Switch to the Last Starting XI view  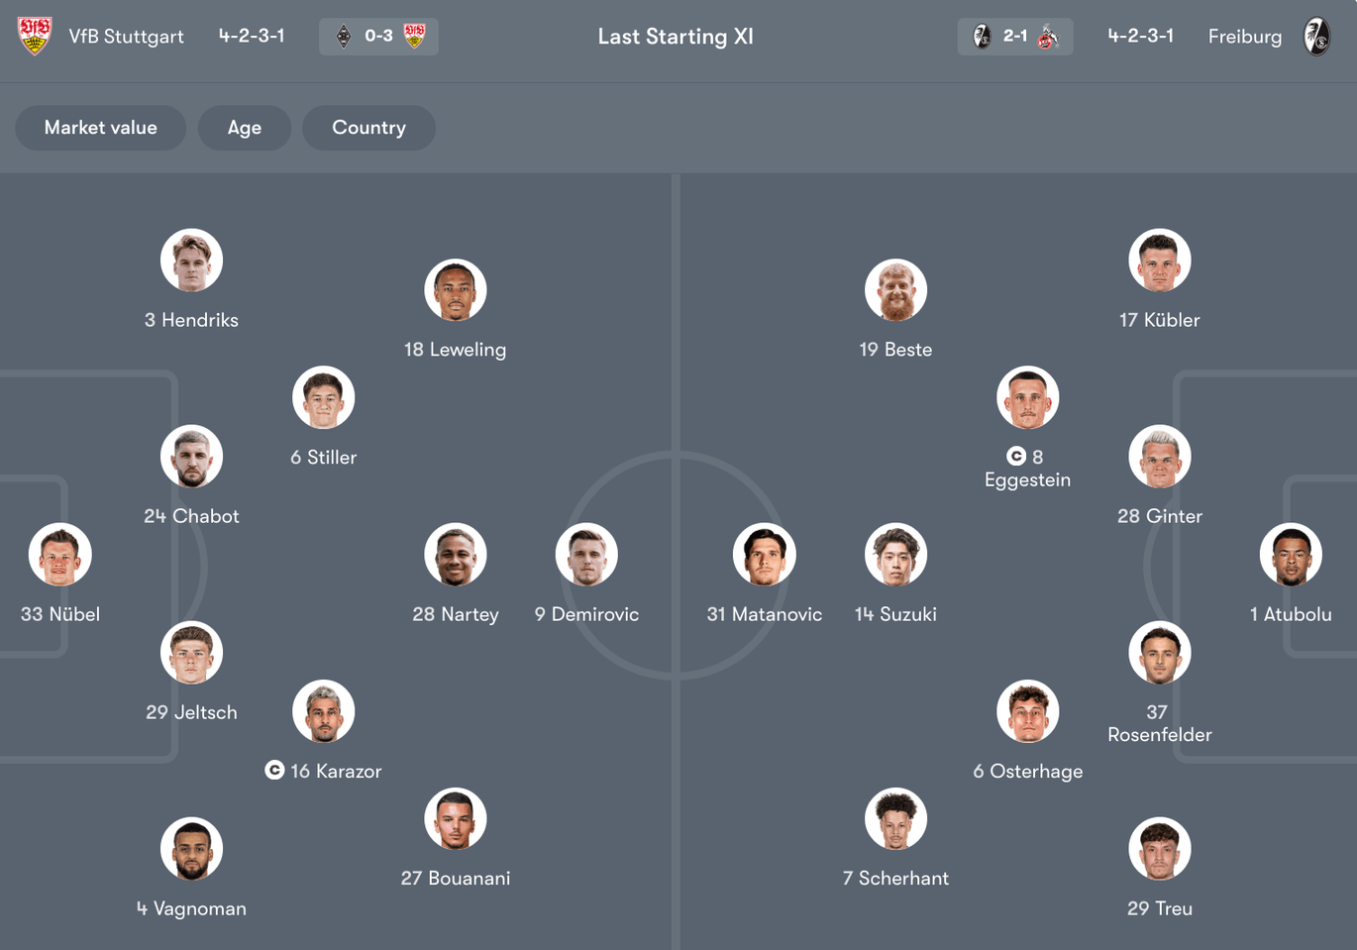click(676, 36)
